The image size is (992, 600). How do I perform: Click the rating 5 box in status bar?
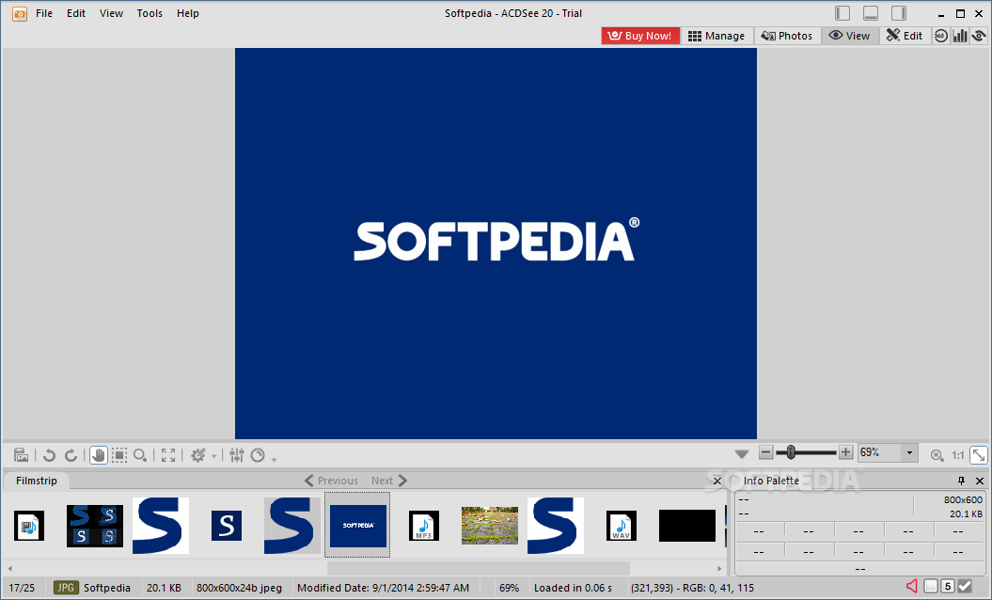948,586
